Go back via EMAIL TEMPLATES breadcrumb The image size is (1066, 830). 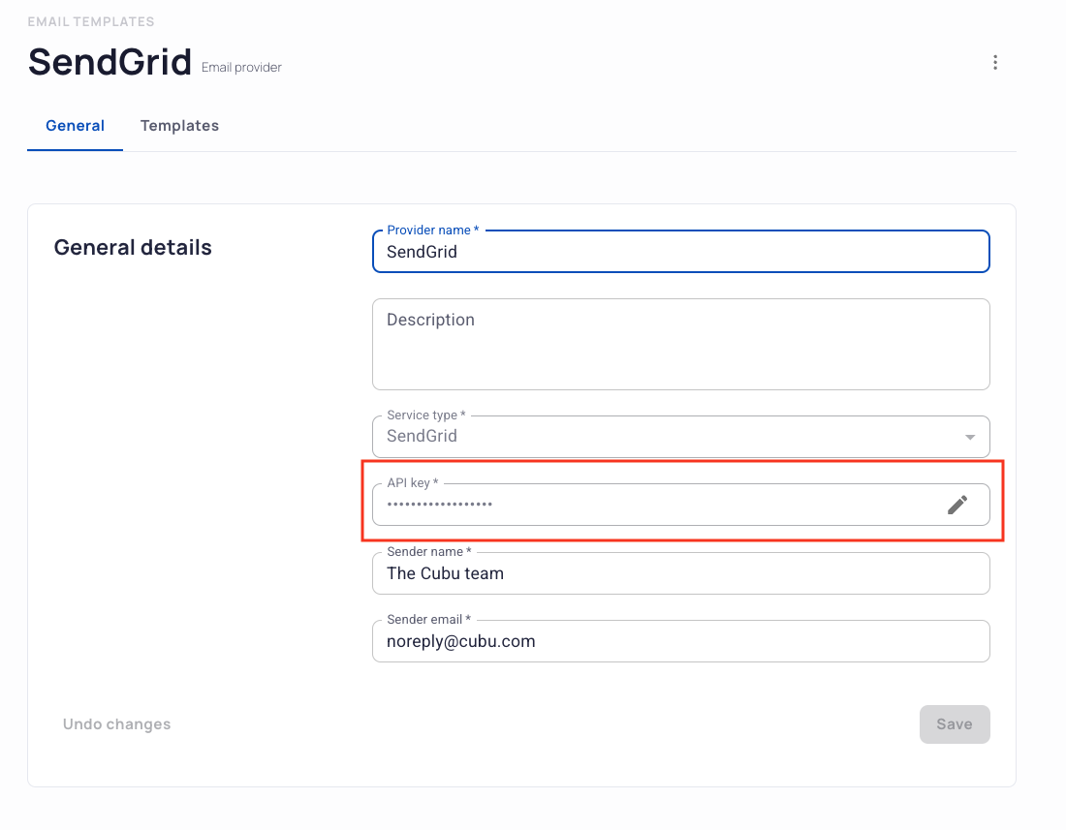[x=90, y=21]
